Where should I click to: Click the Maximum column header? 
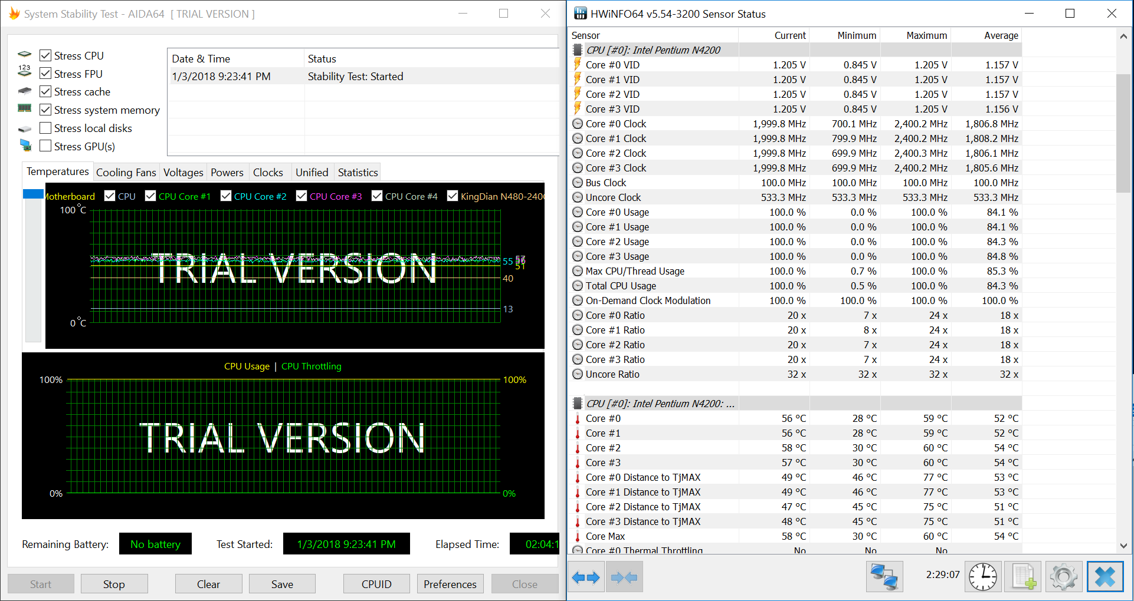click(915, 35)
